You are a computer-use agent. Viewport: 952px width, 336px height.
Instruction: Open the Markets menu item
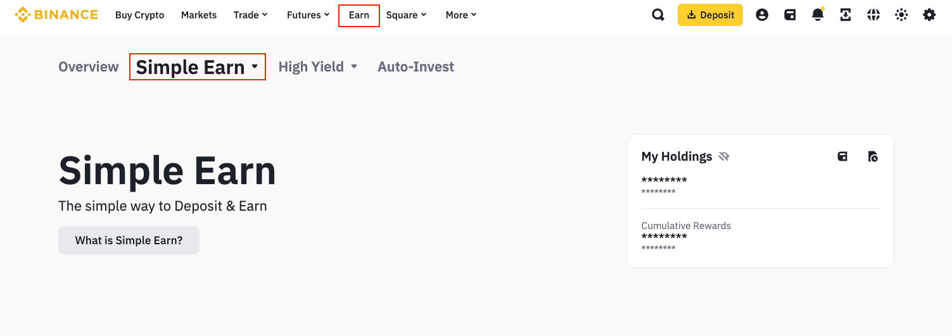point(199,15)
